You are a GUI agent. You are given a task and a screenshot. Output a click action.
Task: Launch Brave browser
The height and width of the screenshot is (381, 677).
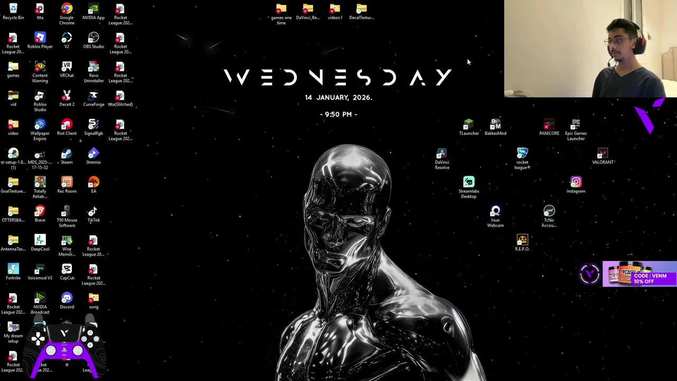40,214
